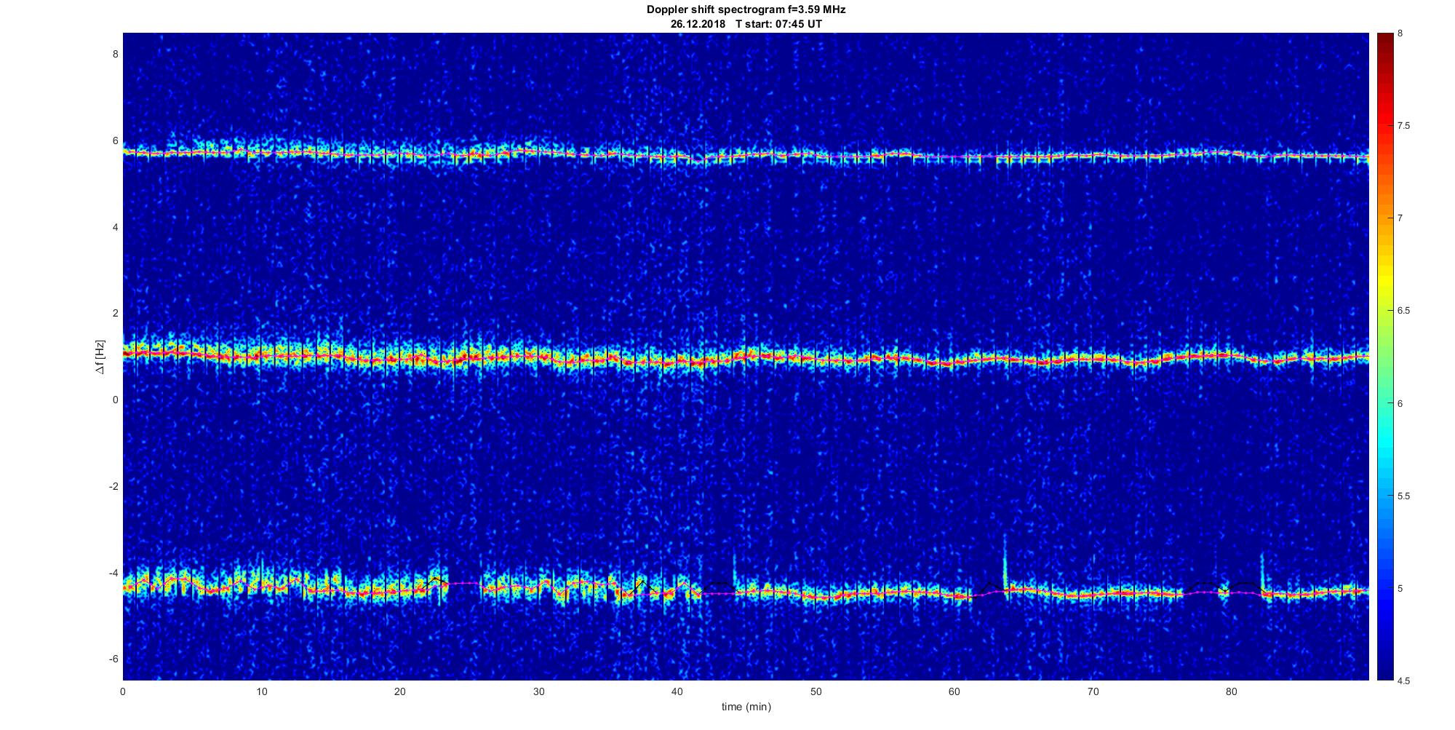Image resolution: width=1455 pixels, height=730 pixels.
Task: Click the colorbar tick label 5.5
Action: click(1404, 496)
